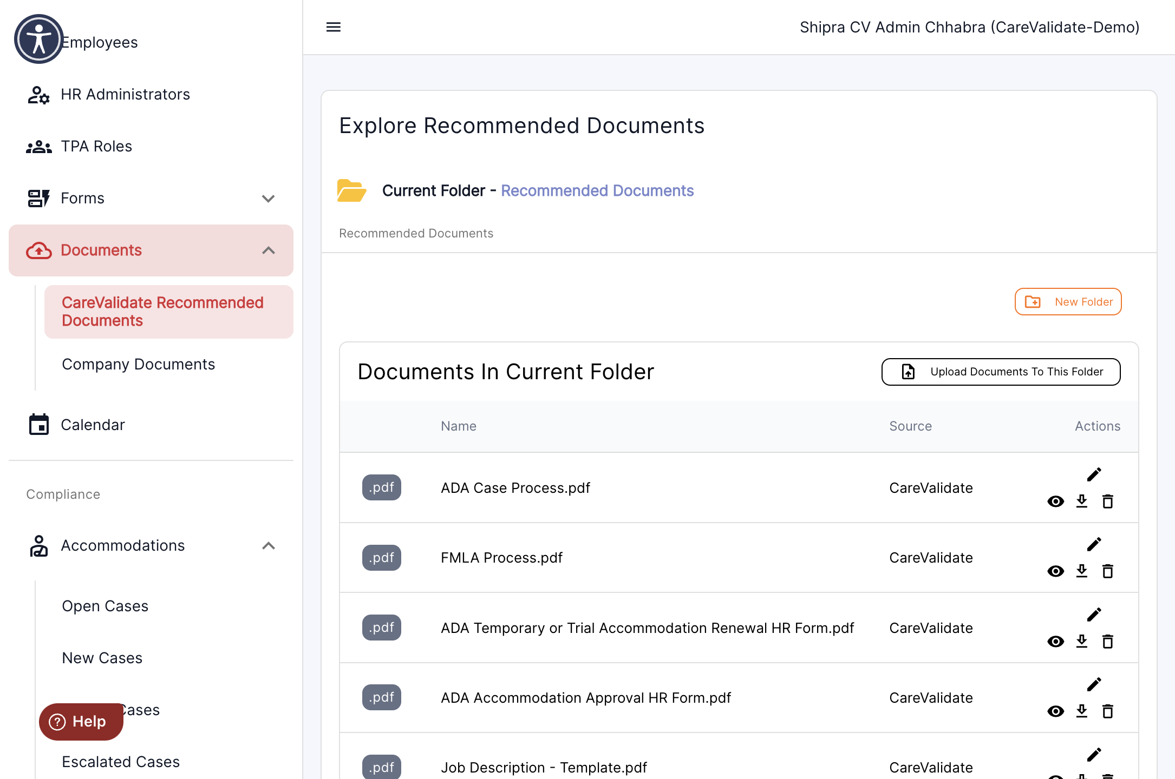
Task: Delete FMLA Process.pdf
Action: [1108, 571]
